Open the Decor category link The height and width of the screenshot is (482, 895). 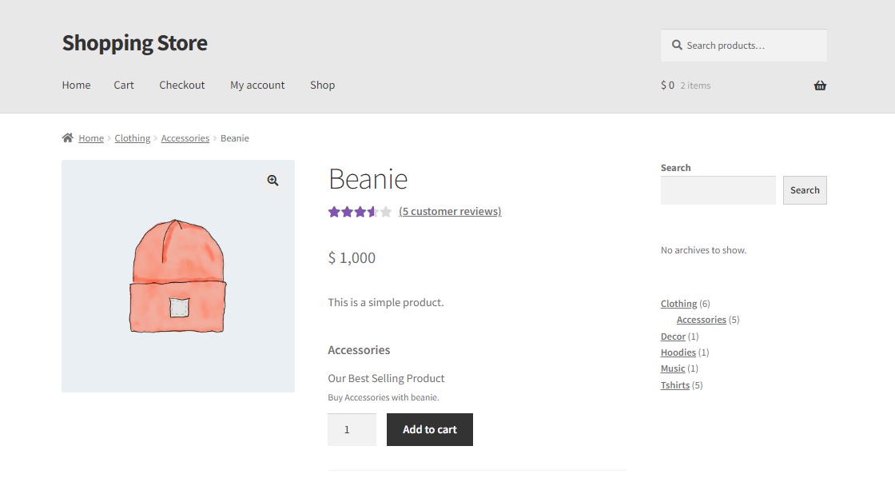point(673,337)
